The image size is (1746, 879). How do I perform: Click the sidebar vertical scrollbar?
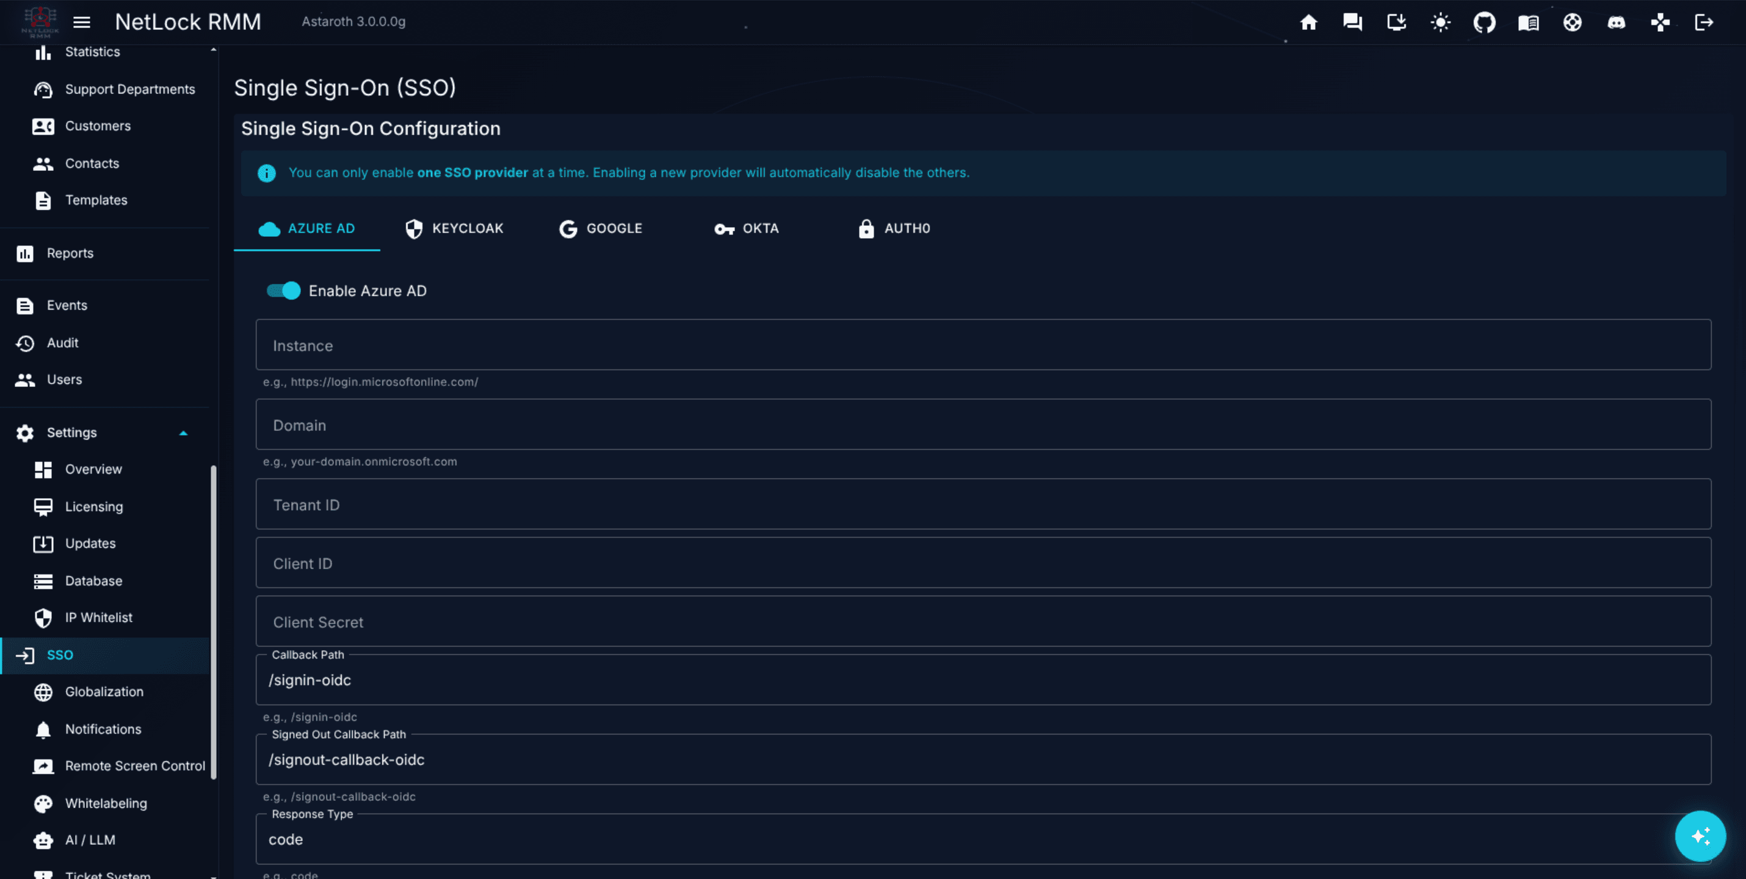tap(214, 622)
